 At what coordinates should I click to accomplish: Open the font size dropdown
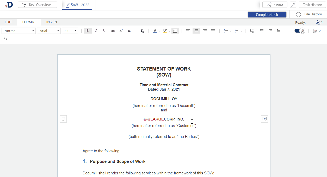[70, 31]
